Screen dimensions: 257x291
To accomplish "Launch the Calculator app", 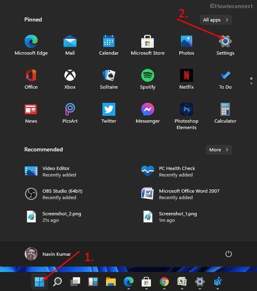I will 225,113.
